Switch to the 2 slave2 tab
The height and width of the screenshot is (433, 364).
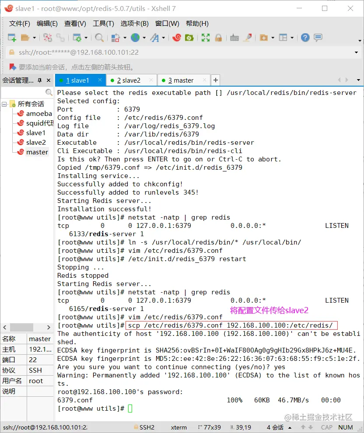click(131, 80)
